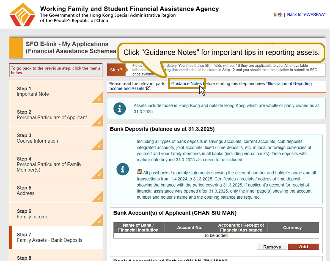Click the info icon in Bank Deposits box
This screenshot has height=261, width=330.
(123, 169)
